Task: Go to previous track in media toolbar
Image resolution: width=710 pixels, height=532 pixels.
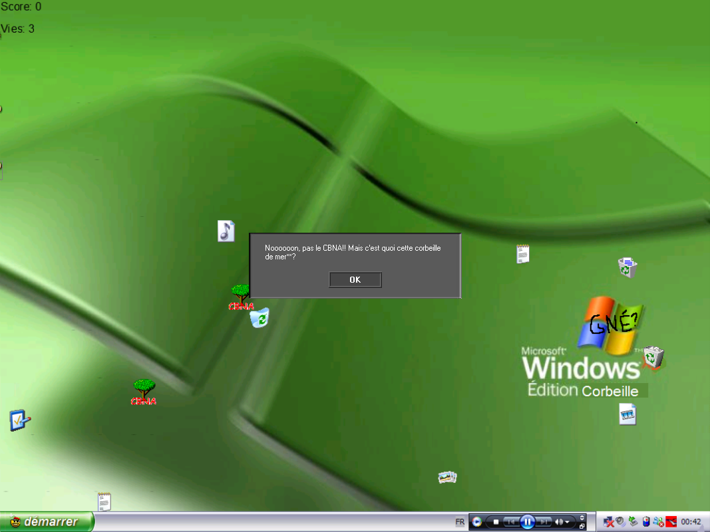Action: click(x=510, y=522)
